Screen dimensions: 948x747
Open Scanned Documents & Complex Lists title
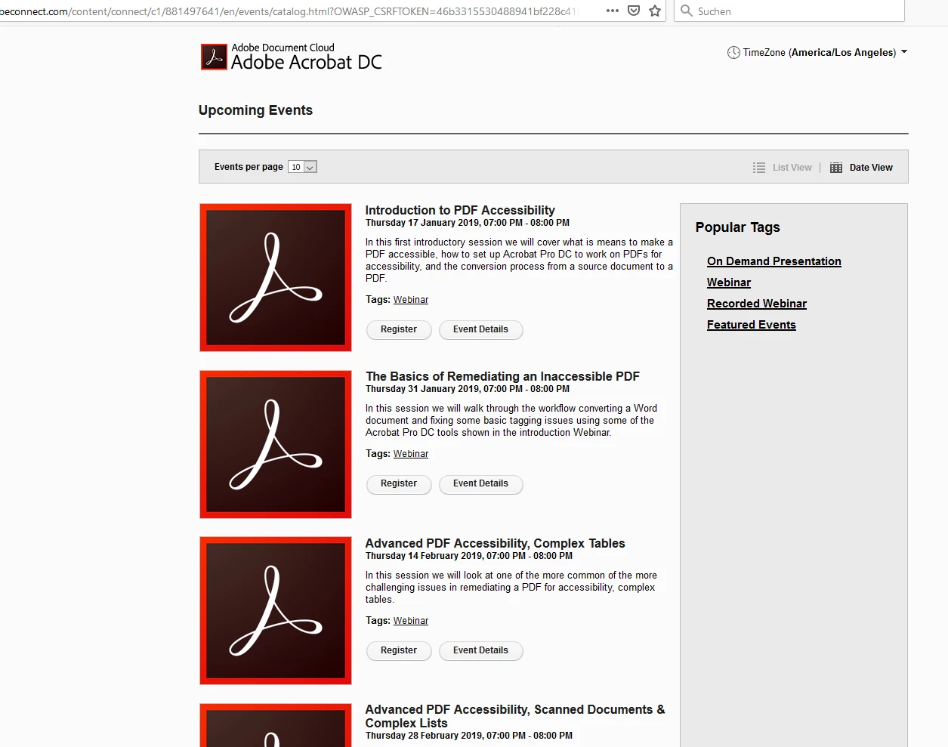click(515, 716)
